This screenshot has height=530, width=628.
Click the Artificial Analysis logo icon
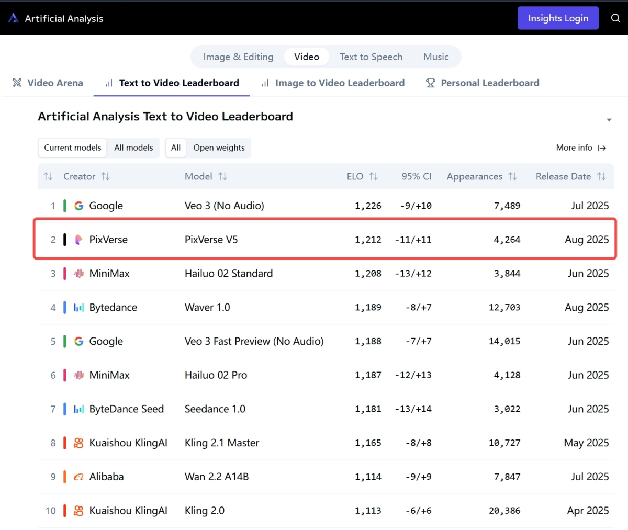pos(13,18)
